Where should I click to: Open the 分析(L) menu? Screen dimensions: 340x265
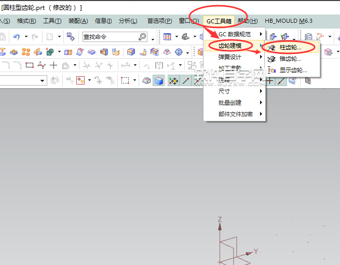coord(128,21)
